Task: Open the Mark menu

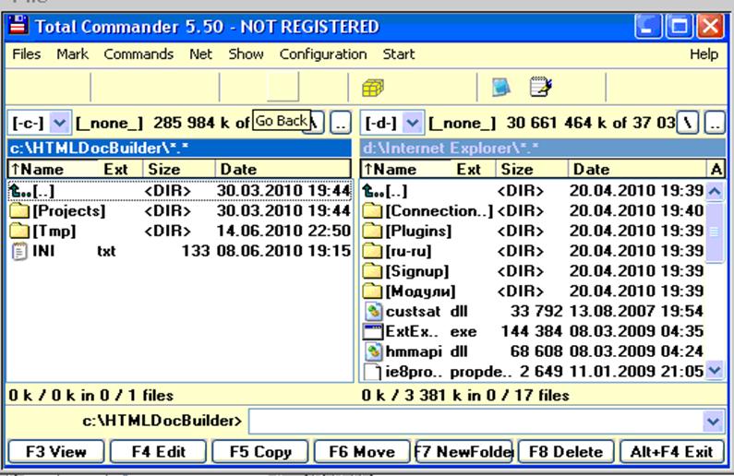Action: coord(72,54)
